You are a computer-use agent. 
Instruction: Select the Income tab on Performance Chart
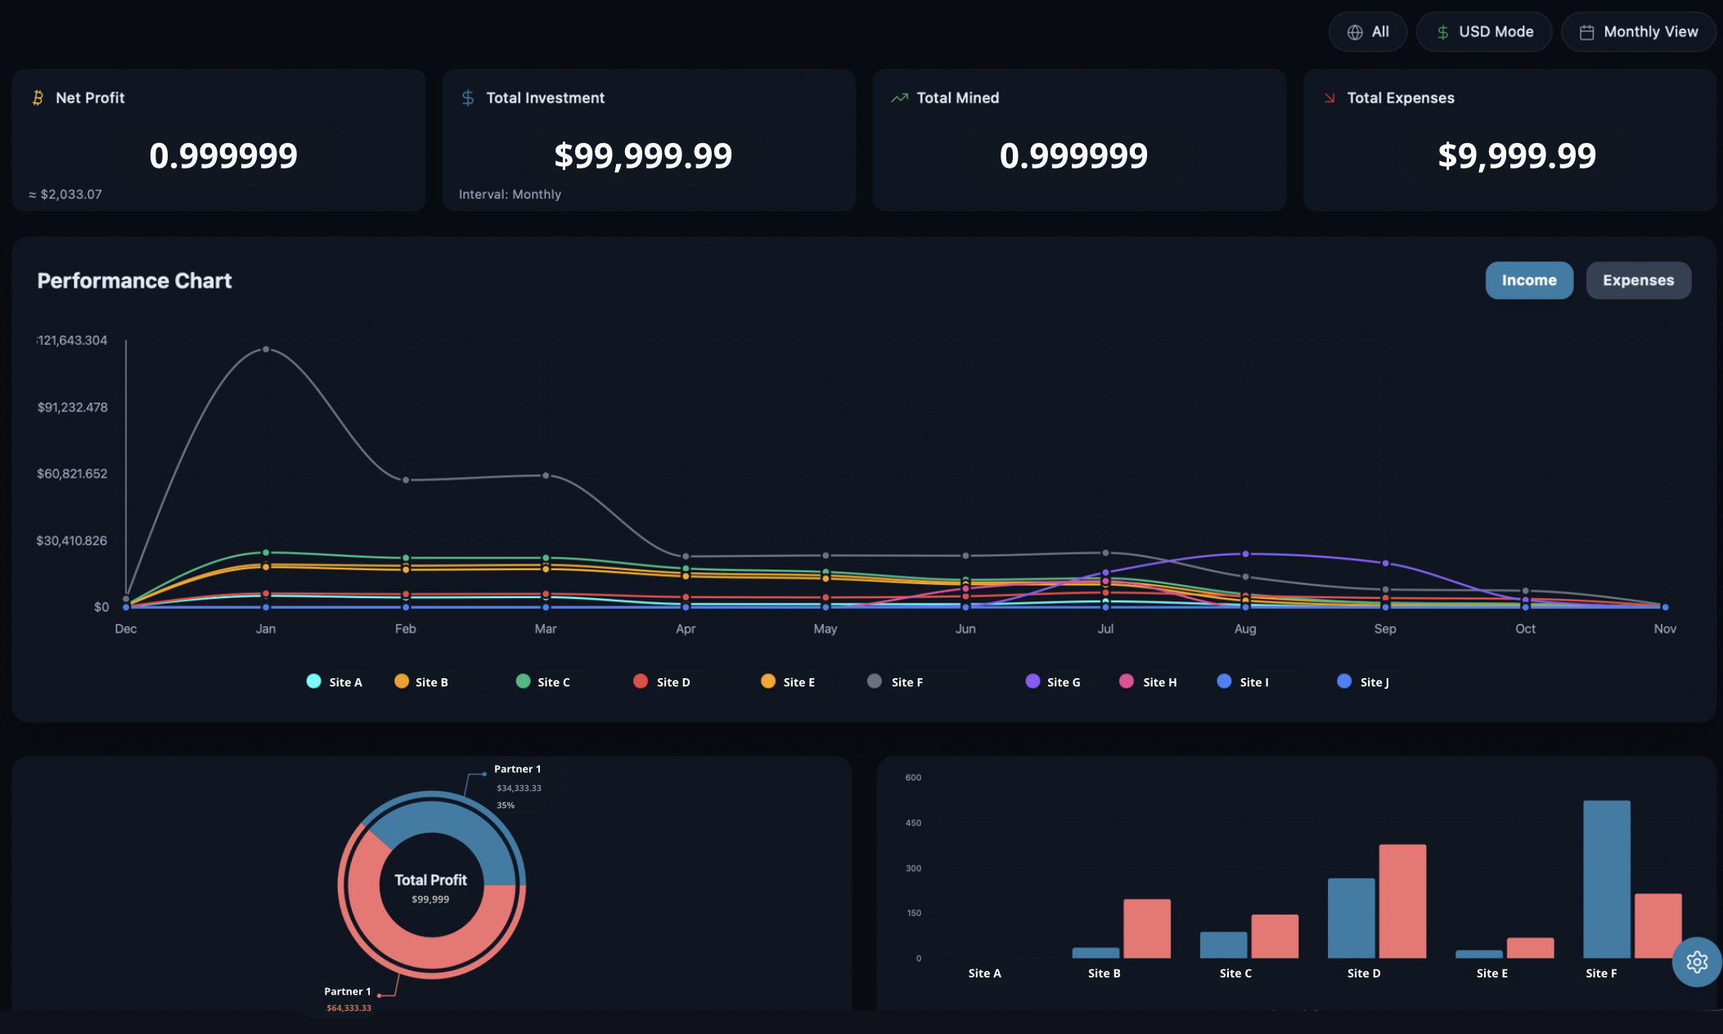point(1529,280)
